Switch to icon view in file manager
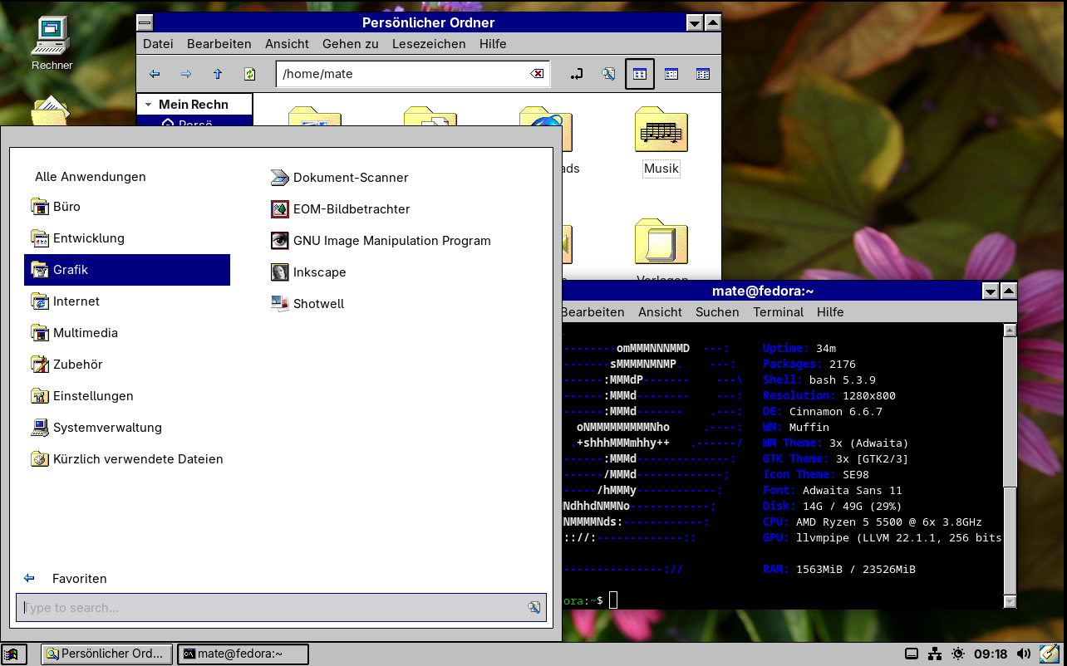Image resolution: width=1067 pixels, height=666 pixels. click(640, 74)
